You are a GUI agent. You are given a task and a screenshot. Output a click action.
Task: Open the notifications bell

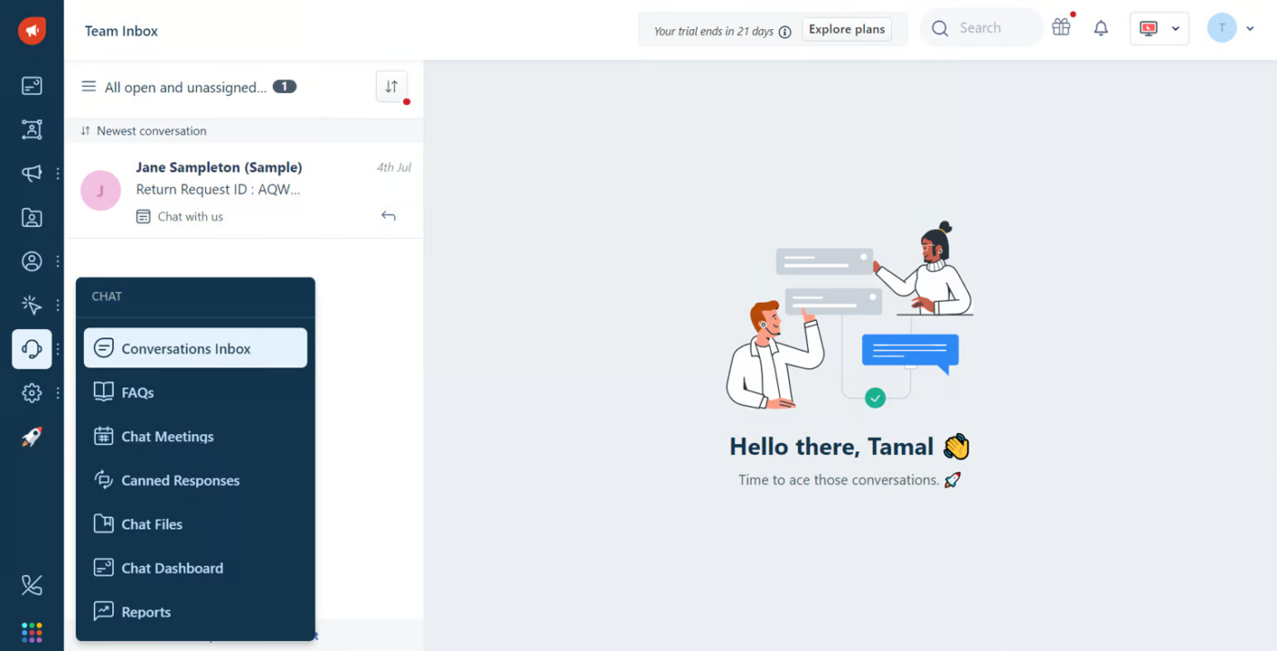point(1101,28)
